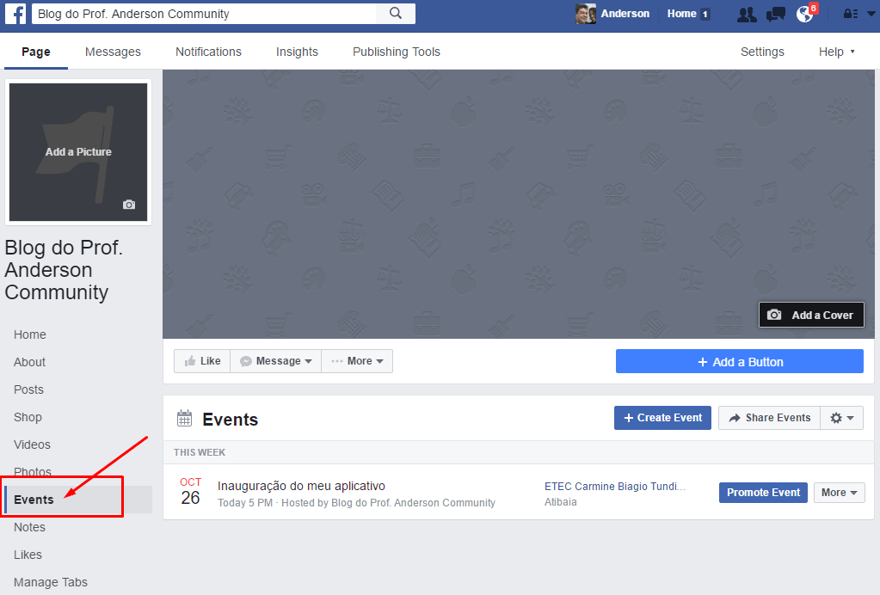Click the page title Blog do Prof. Anderson Community
The width and height of the screenshot is (880, 595).
pos(64,270)
